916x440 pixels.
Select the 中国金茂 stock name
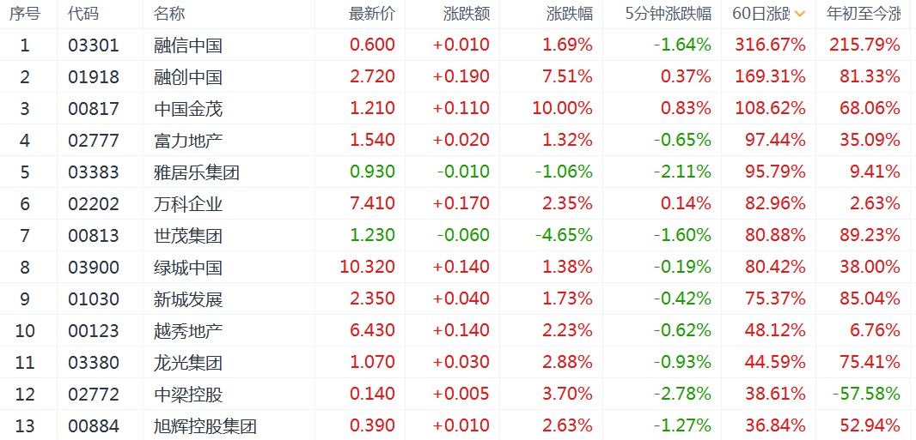point(188,109)
